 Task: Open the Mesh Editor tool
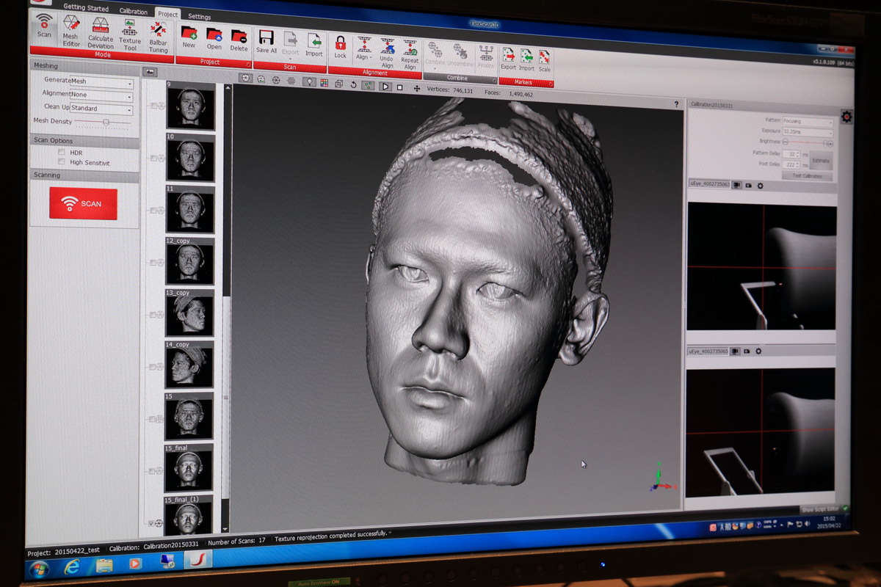(x=70, y=29)
